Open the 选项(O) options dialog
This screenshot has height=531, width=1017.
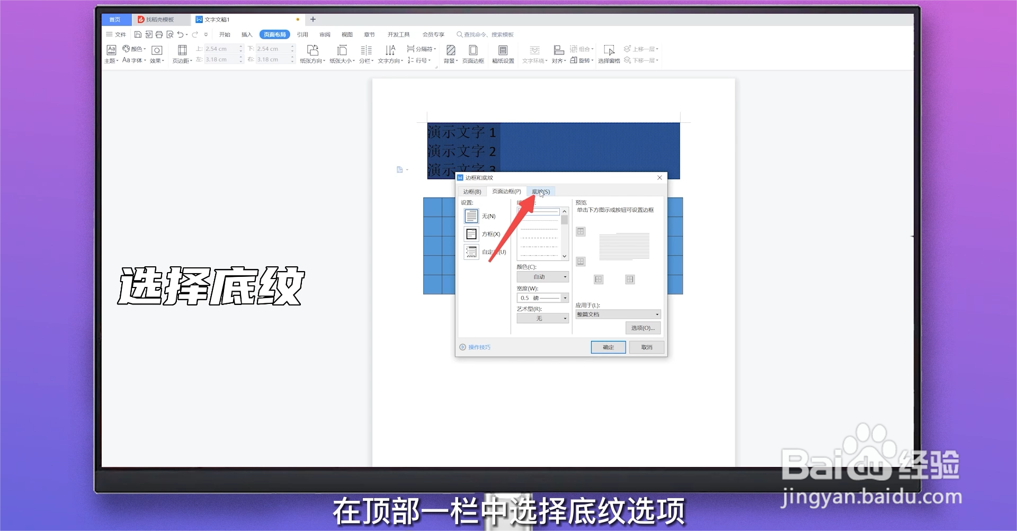(x=643, y=328)
